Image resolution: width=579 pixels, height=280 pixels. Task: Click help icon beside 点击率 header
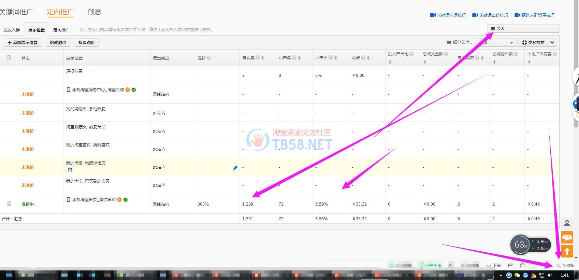coord(331,58)
